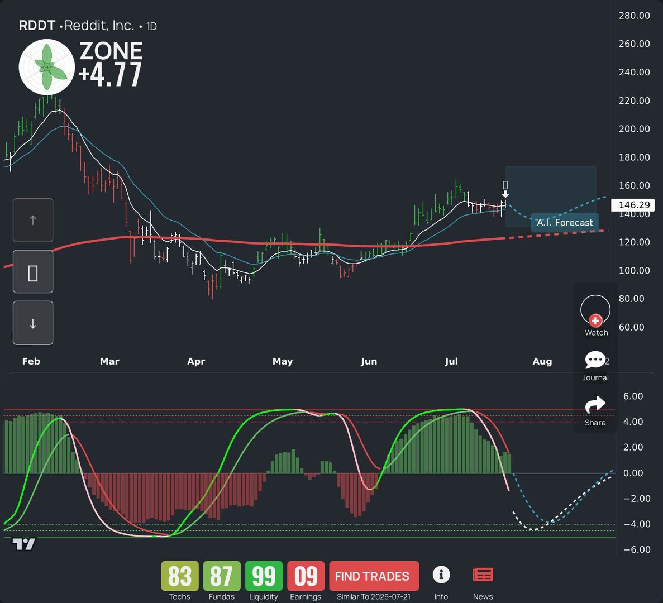This screenshot has height=603, width=663.
Task: Tap the up arrow navigation button
Action: 33,220
